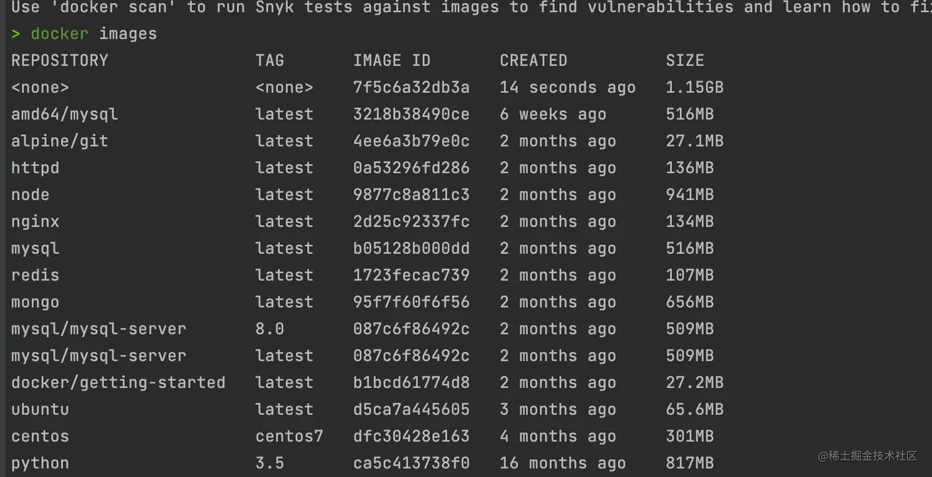932x477 pixels.
Task: Click the node size 941MB
Action: [690, 194]
